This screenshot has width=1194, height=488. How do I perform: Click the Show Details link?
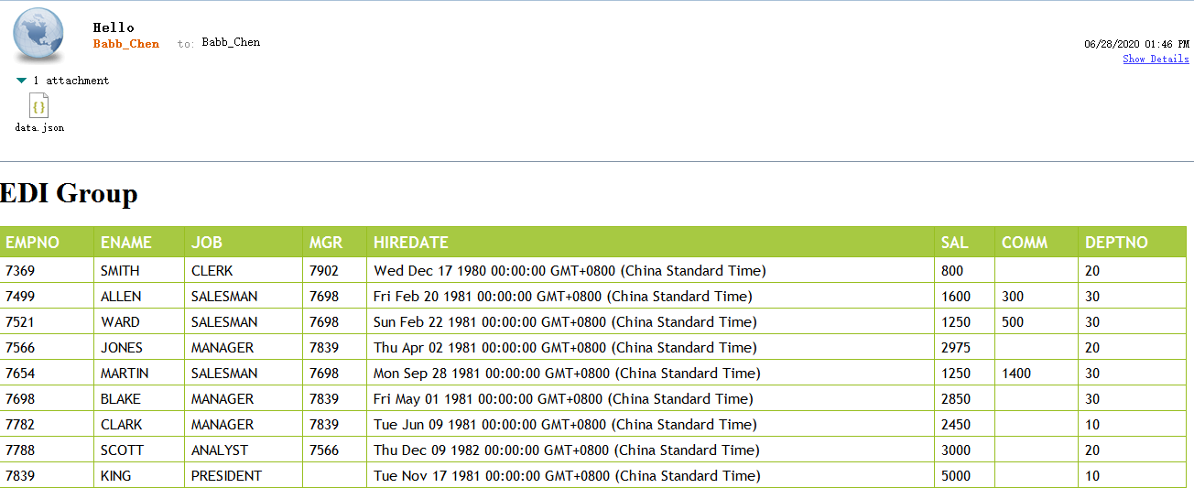click(x=1156, y=59)
